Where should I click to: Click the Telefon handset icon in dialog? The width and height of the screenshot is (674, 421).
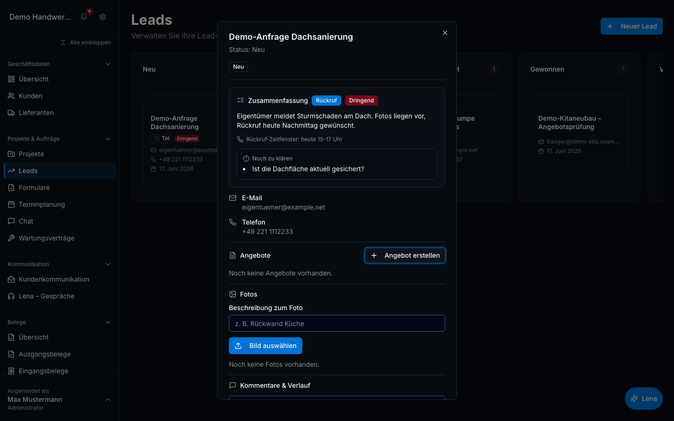click(x=233, y=222)
